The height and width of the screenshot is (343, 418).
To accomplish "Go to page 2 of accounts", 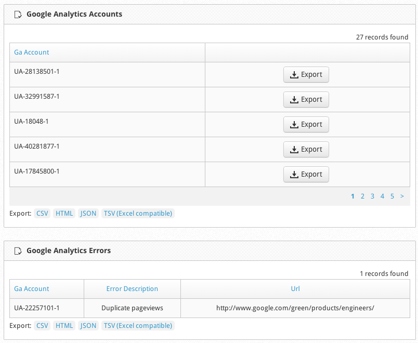I will point(362,196).
